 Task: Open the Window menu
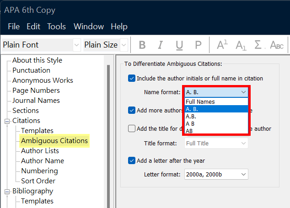pos(89,27)
